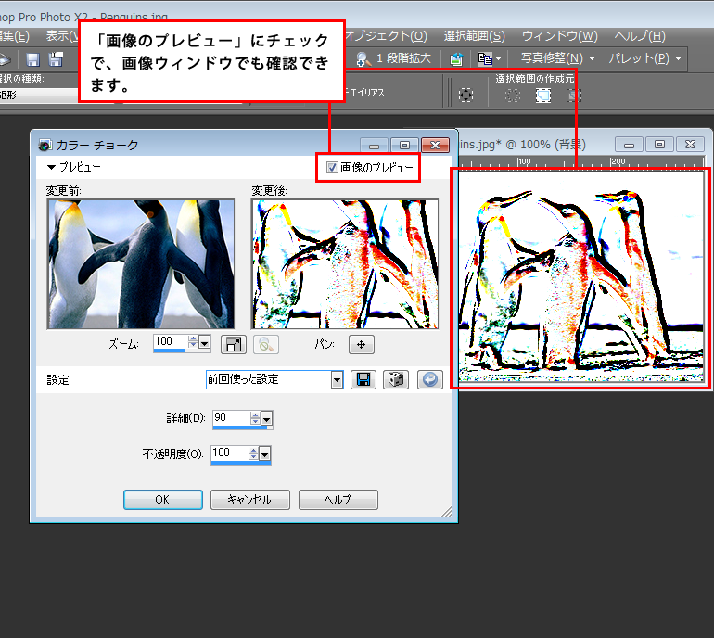Collapse the プレビュー section triangle
This screenshot has width=714, height=638.
coord(51,167)
